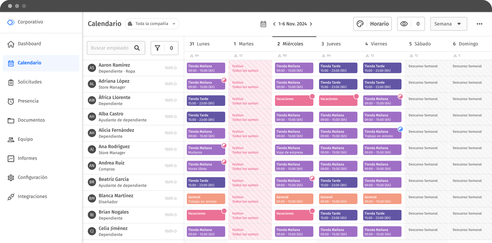Click the palette icon next to Horario
The image size is (492, 243).
click(360, 24)
